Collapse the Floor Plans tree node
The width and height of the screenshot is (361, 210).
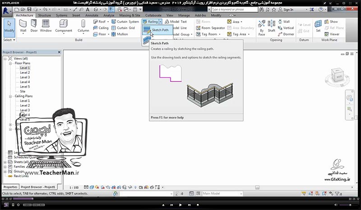click(x=10, y=63)
